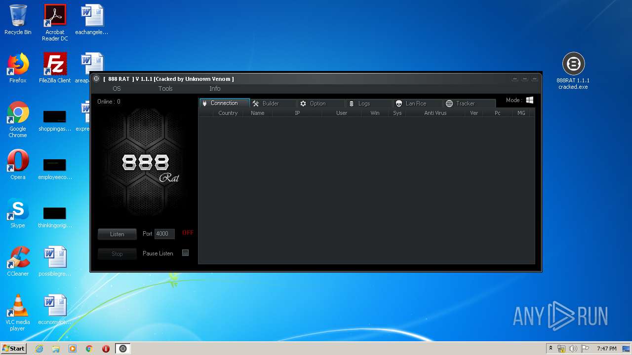Open Internet Explorer from taskbar
632x355 pixels.
[39, 349]
